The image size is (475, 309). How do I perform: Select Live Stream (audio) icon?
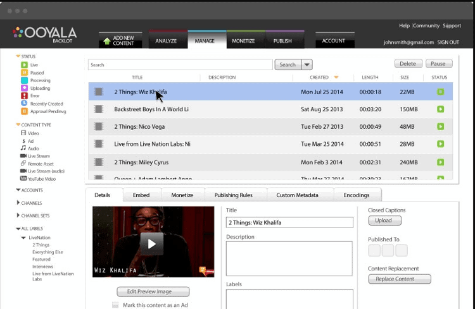[23, 171]
